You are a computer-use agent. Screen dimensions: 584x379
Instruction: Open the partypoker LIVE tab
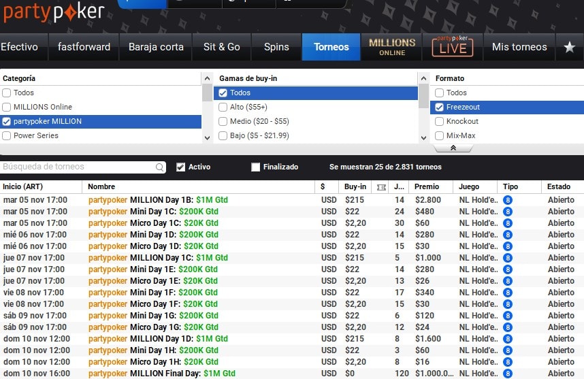(453, 47)
